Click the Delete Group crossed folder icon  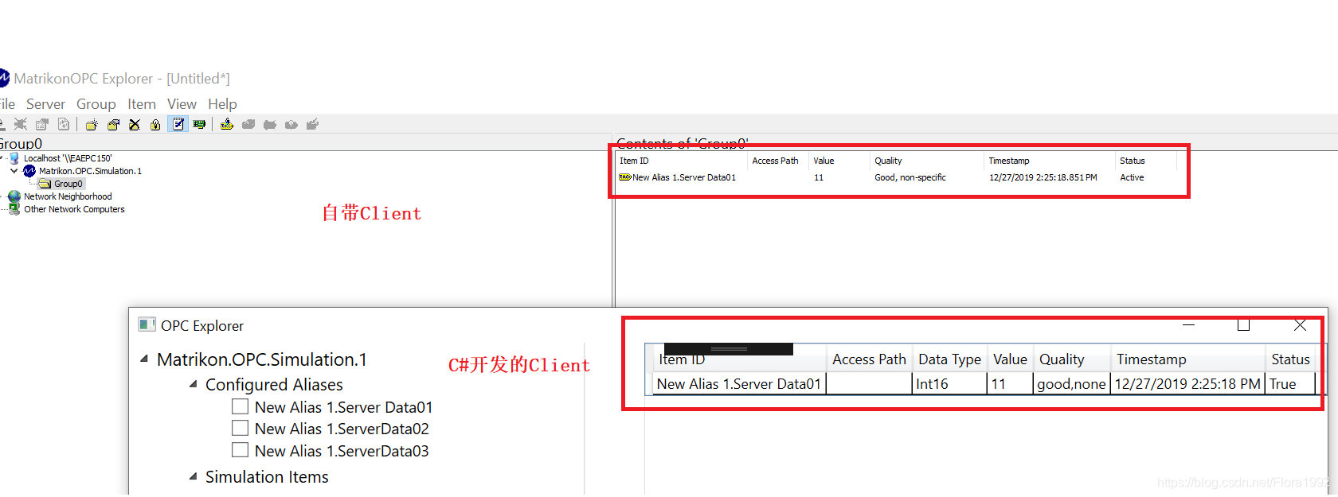coord(135,124)
